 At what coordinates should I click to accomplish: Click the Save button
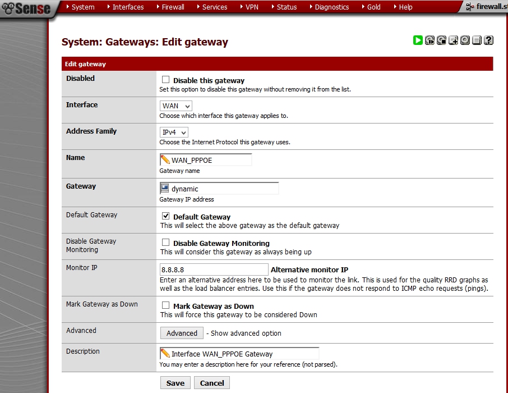[175, 383]
